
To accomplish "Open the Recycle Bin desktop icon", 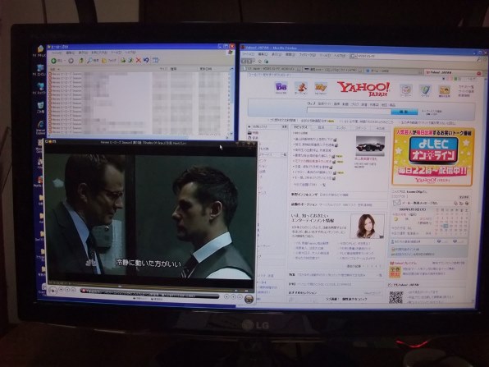I will click(40, 107).
